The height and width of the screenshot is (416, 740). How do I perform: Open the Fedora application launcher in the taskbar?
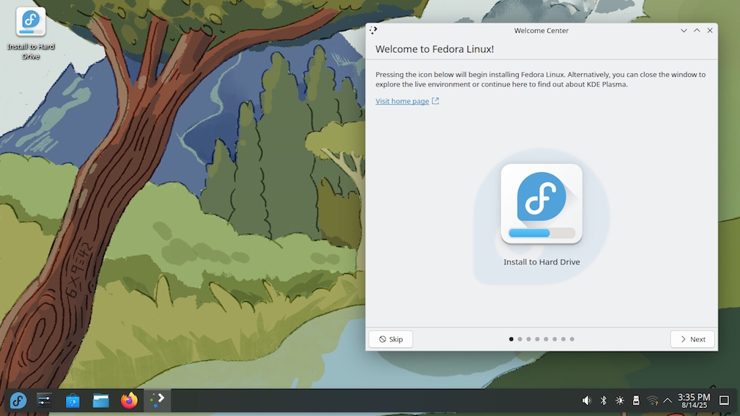[x=18, y=401]
